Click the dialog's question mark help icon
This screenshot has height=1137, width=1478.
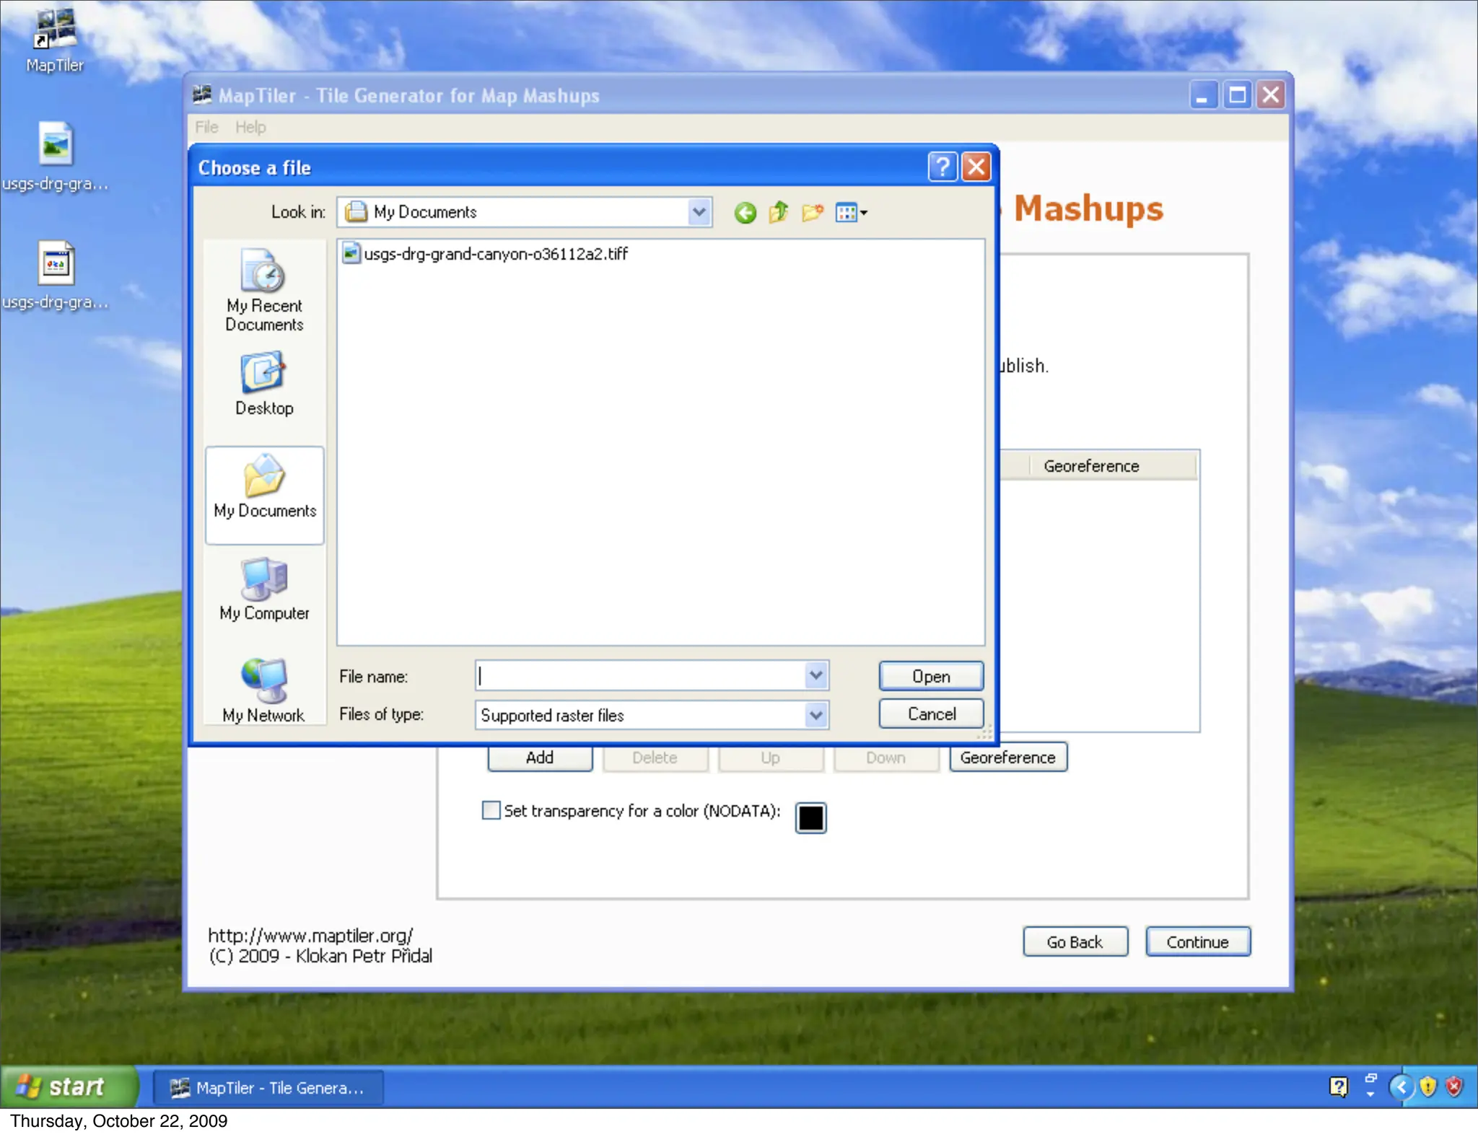coord(942,167)
